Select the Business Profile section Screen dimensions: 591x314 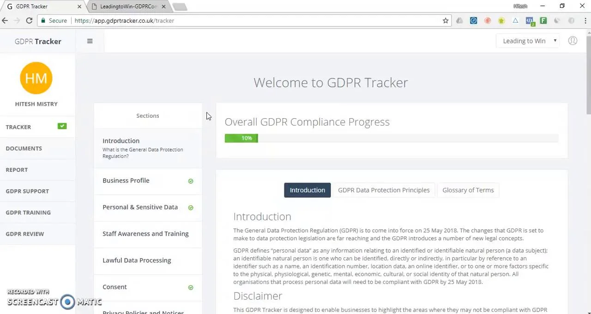click(x=148, y=181)
